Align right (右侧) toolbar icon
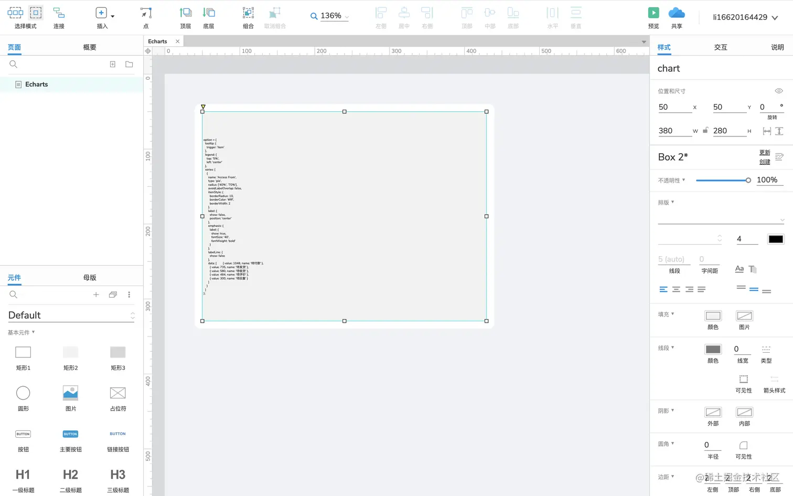 [x=427, y=13]
